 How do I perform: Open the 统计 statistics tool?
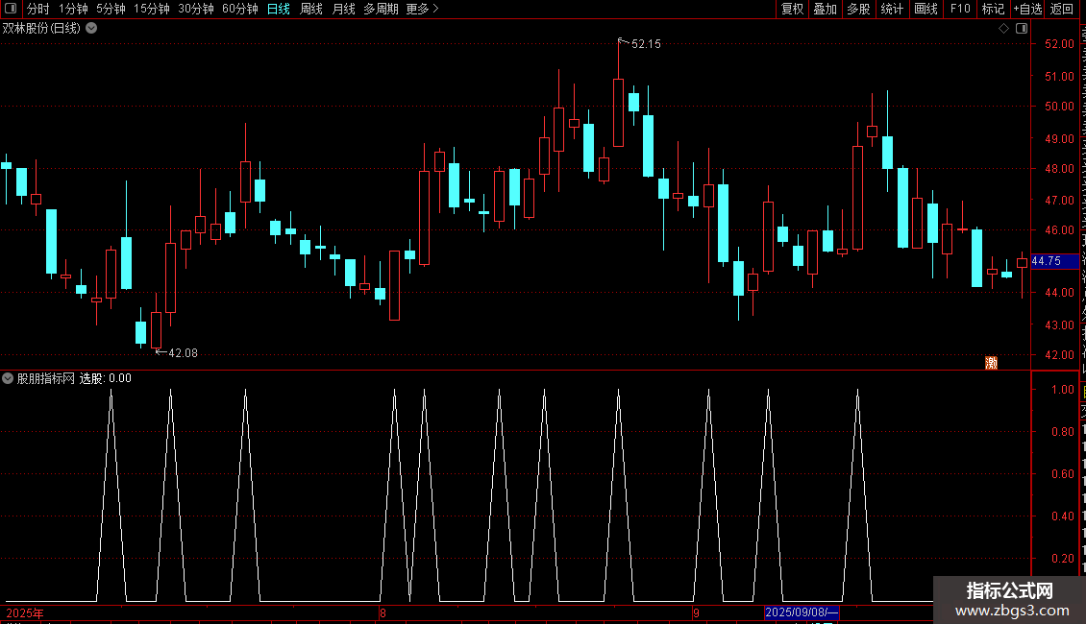pyautogui.click(x=892, y=9)
